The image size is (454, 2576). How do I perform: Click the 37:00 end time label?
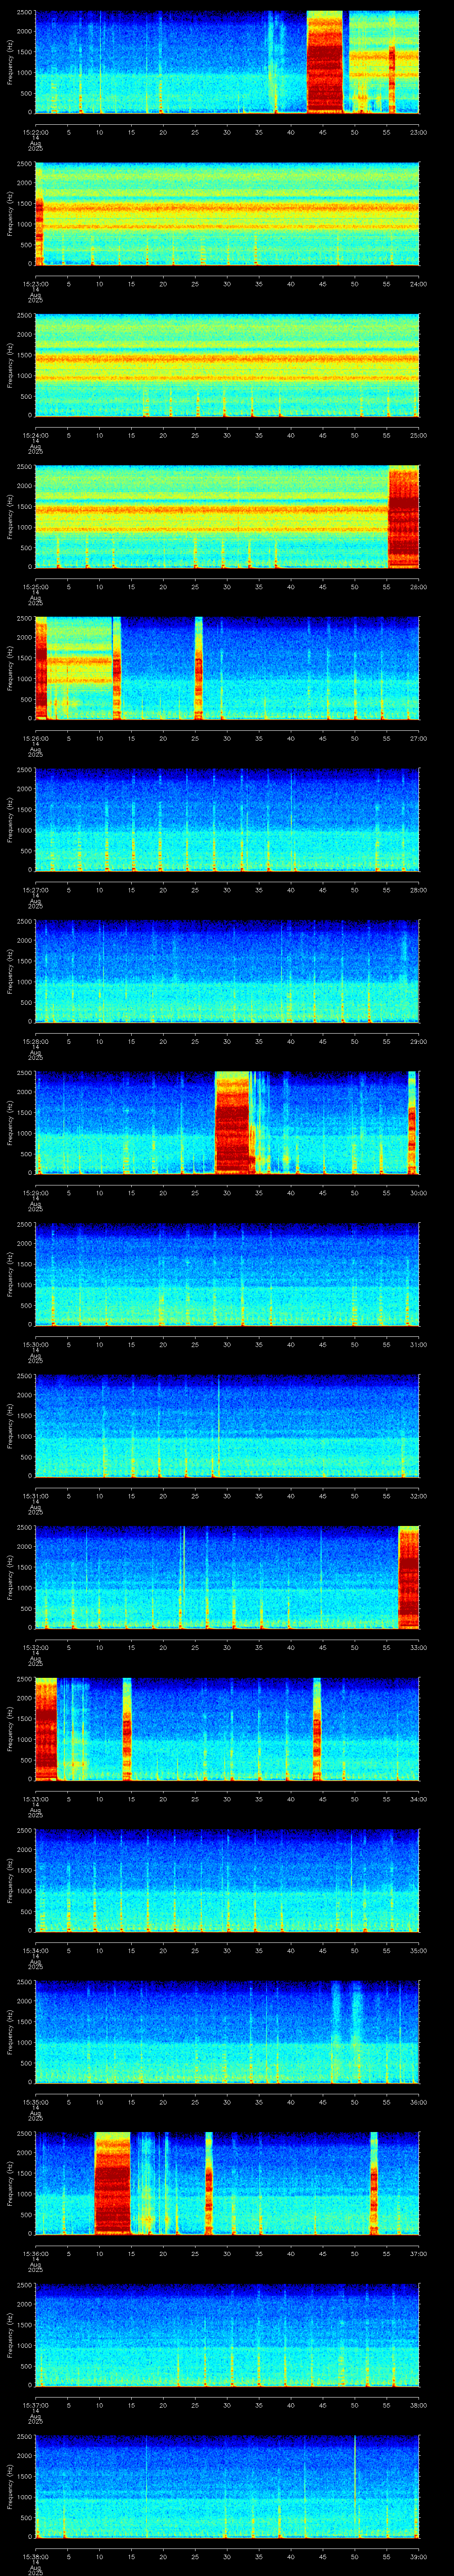click(x=418, y=2253)
